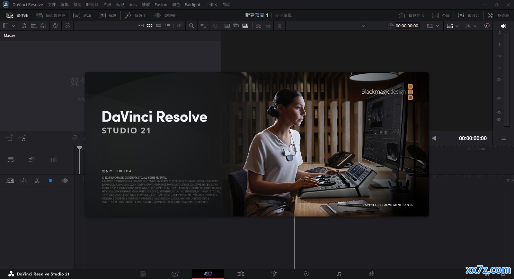Viewport: 514px width, 279px height.
Task: Switch media pool to list view
Action: point(168,26)
